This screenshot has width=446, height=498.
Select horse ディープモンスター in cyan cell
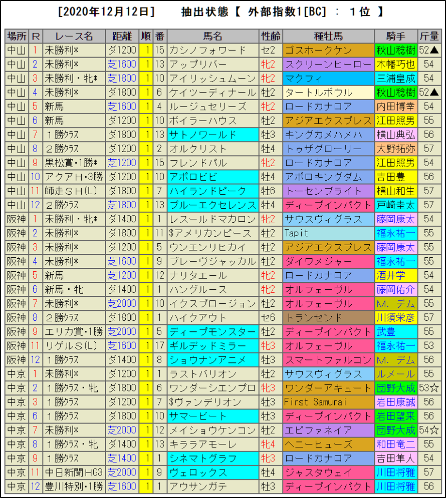[213, 332]
